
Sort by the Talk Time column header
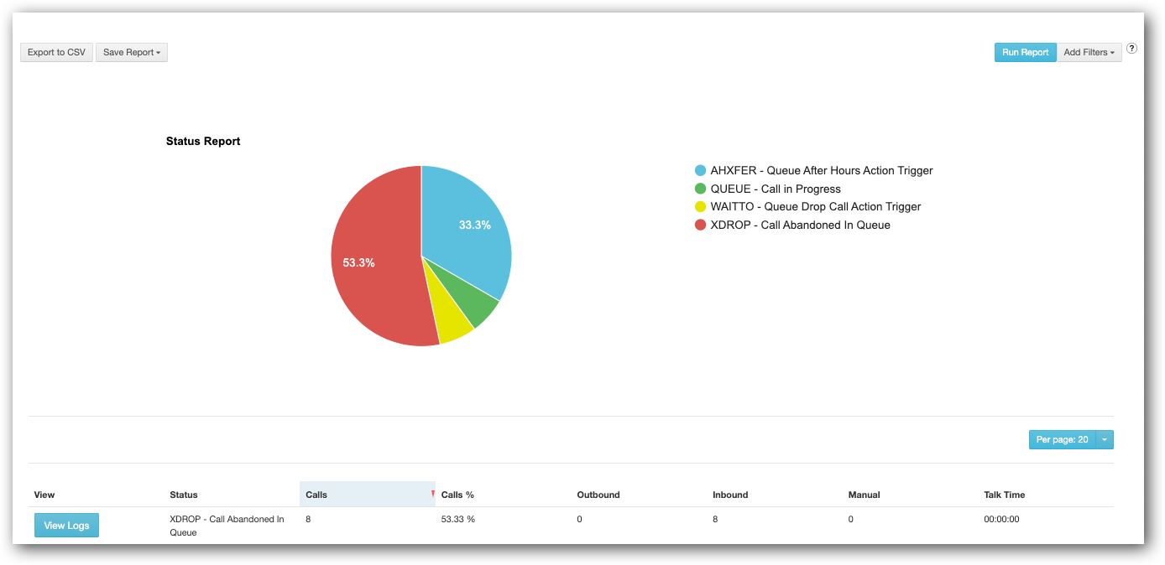coord(1005,495)
